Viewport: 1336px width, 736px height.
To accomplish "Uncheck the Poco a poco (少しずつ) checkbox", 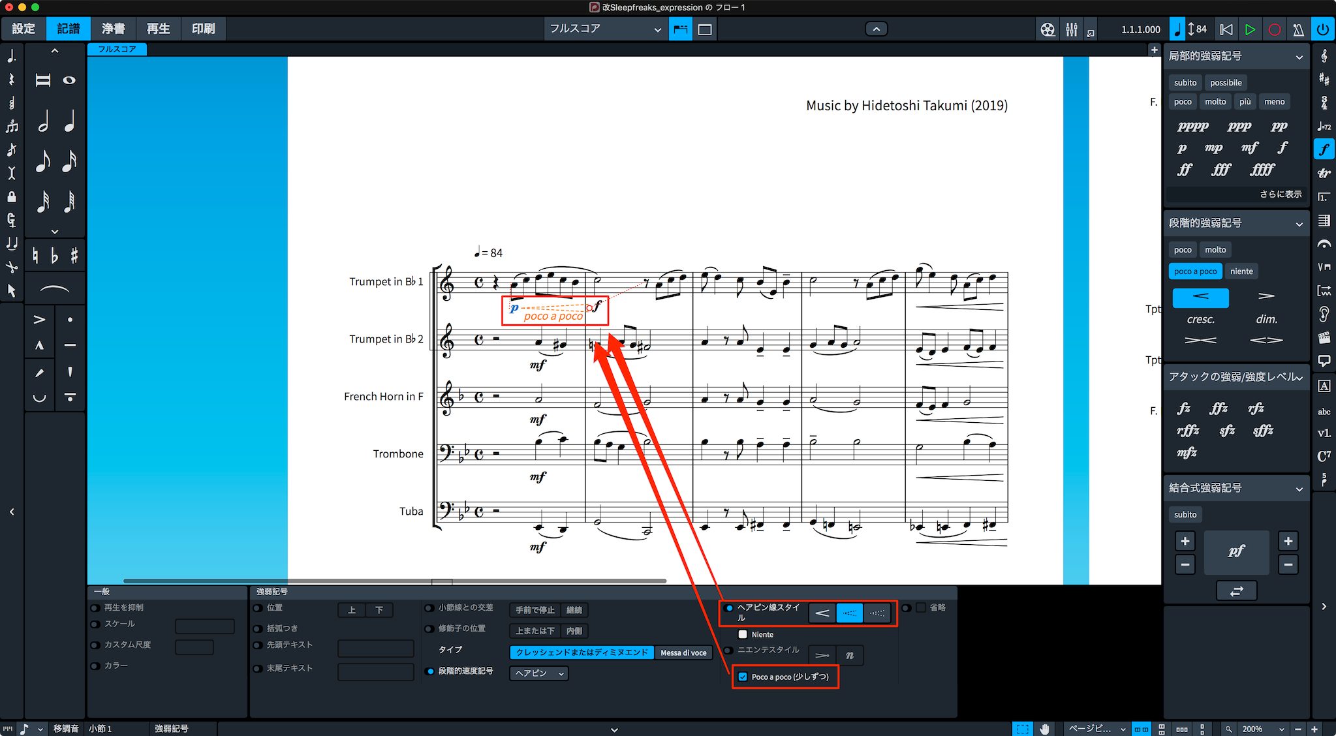I will tap(743, 677).
